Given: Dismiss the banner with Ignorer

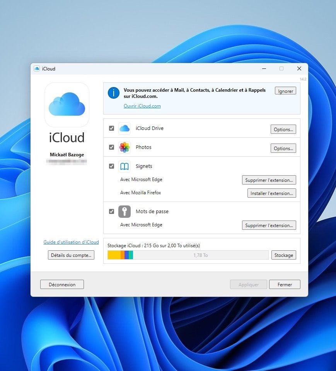Looking at the screenshot, I should [x=285, y=91].
